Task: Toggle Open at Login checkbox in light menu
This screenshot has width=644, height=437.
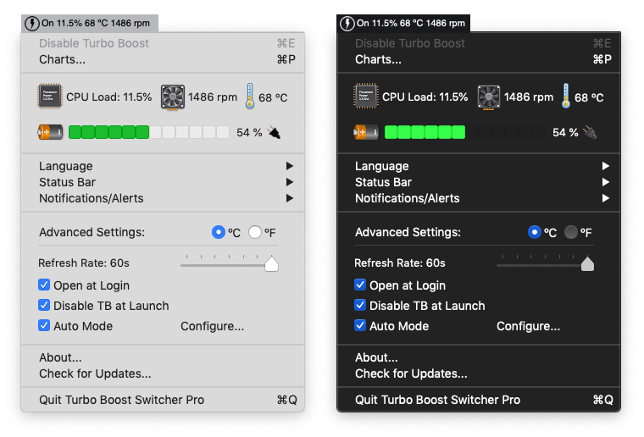Action: pos(45,285)
